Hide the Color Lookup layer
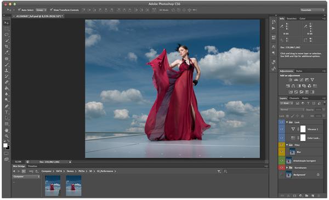 point(282,138)
